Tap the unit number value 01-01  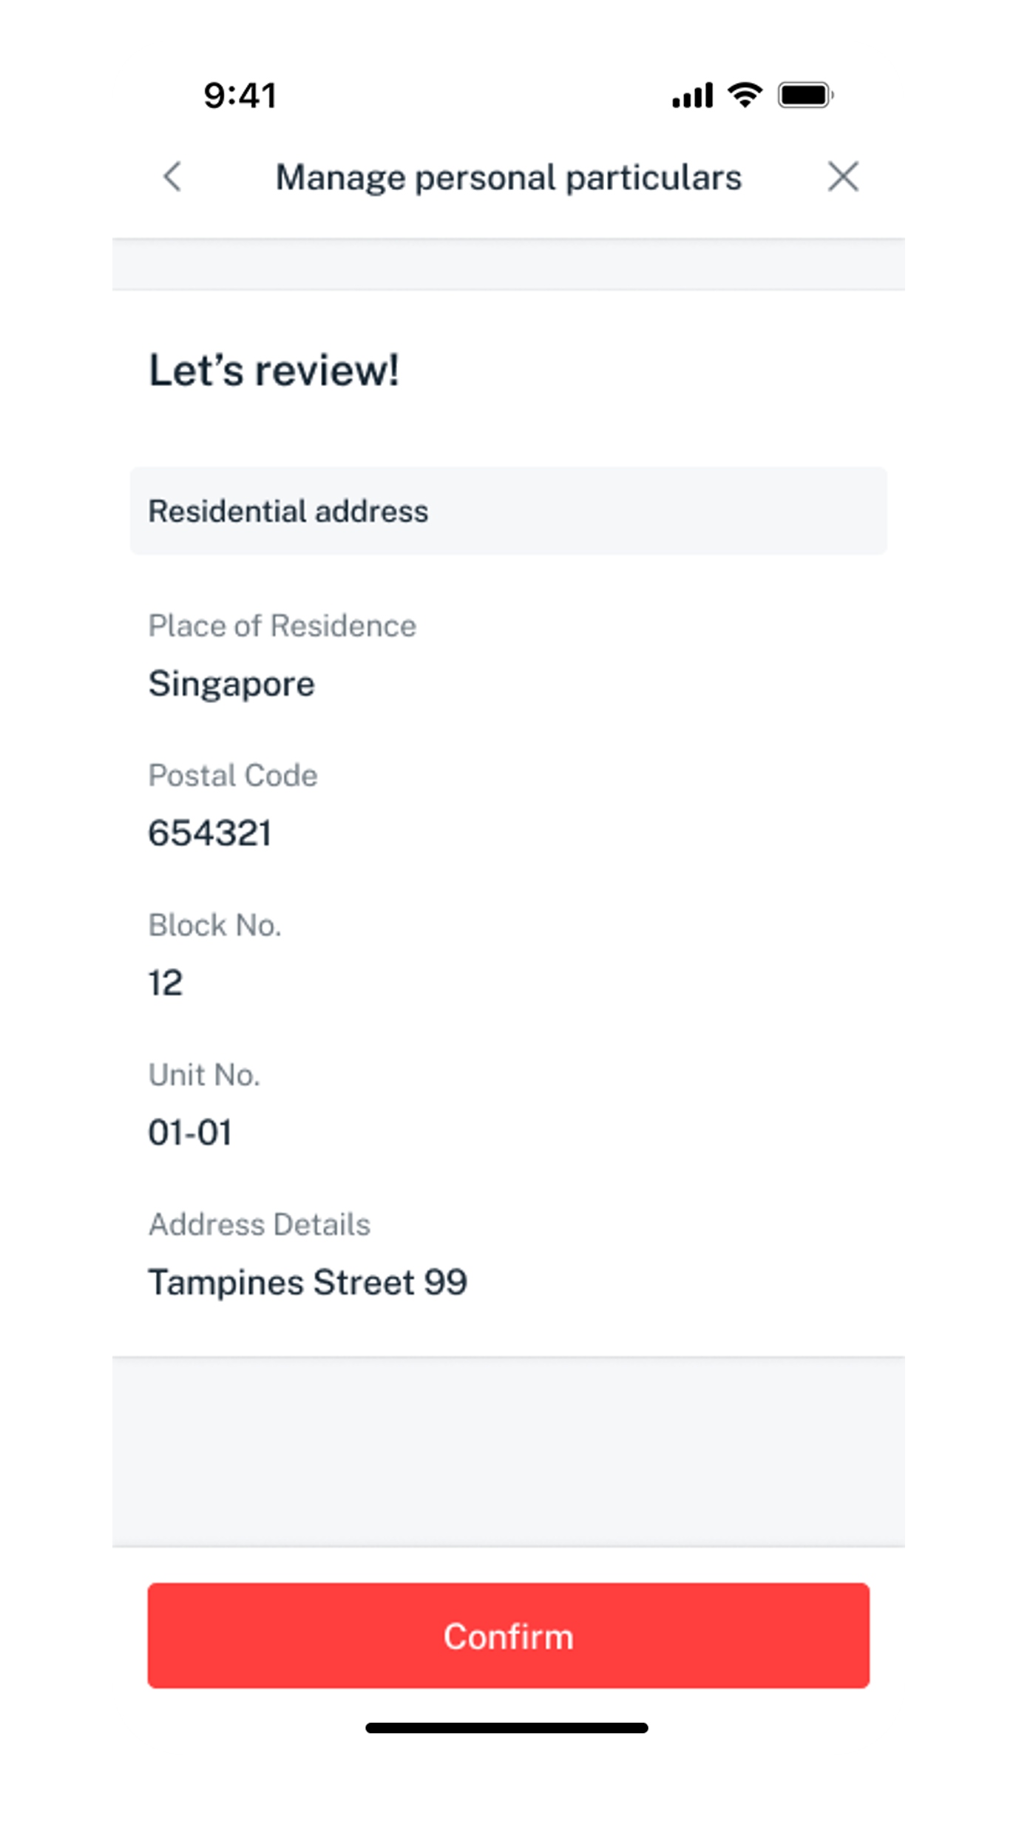pyautogui.click(x=190, y=1132)
